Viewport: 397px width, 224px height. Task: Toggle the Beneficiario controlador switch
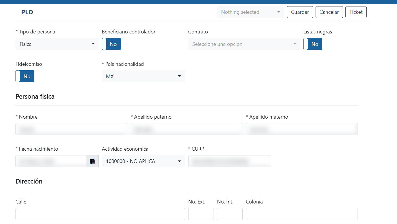click(111, 44)
